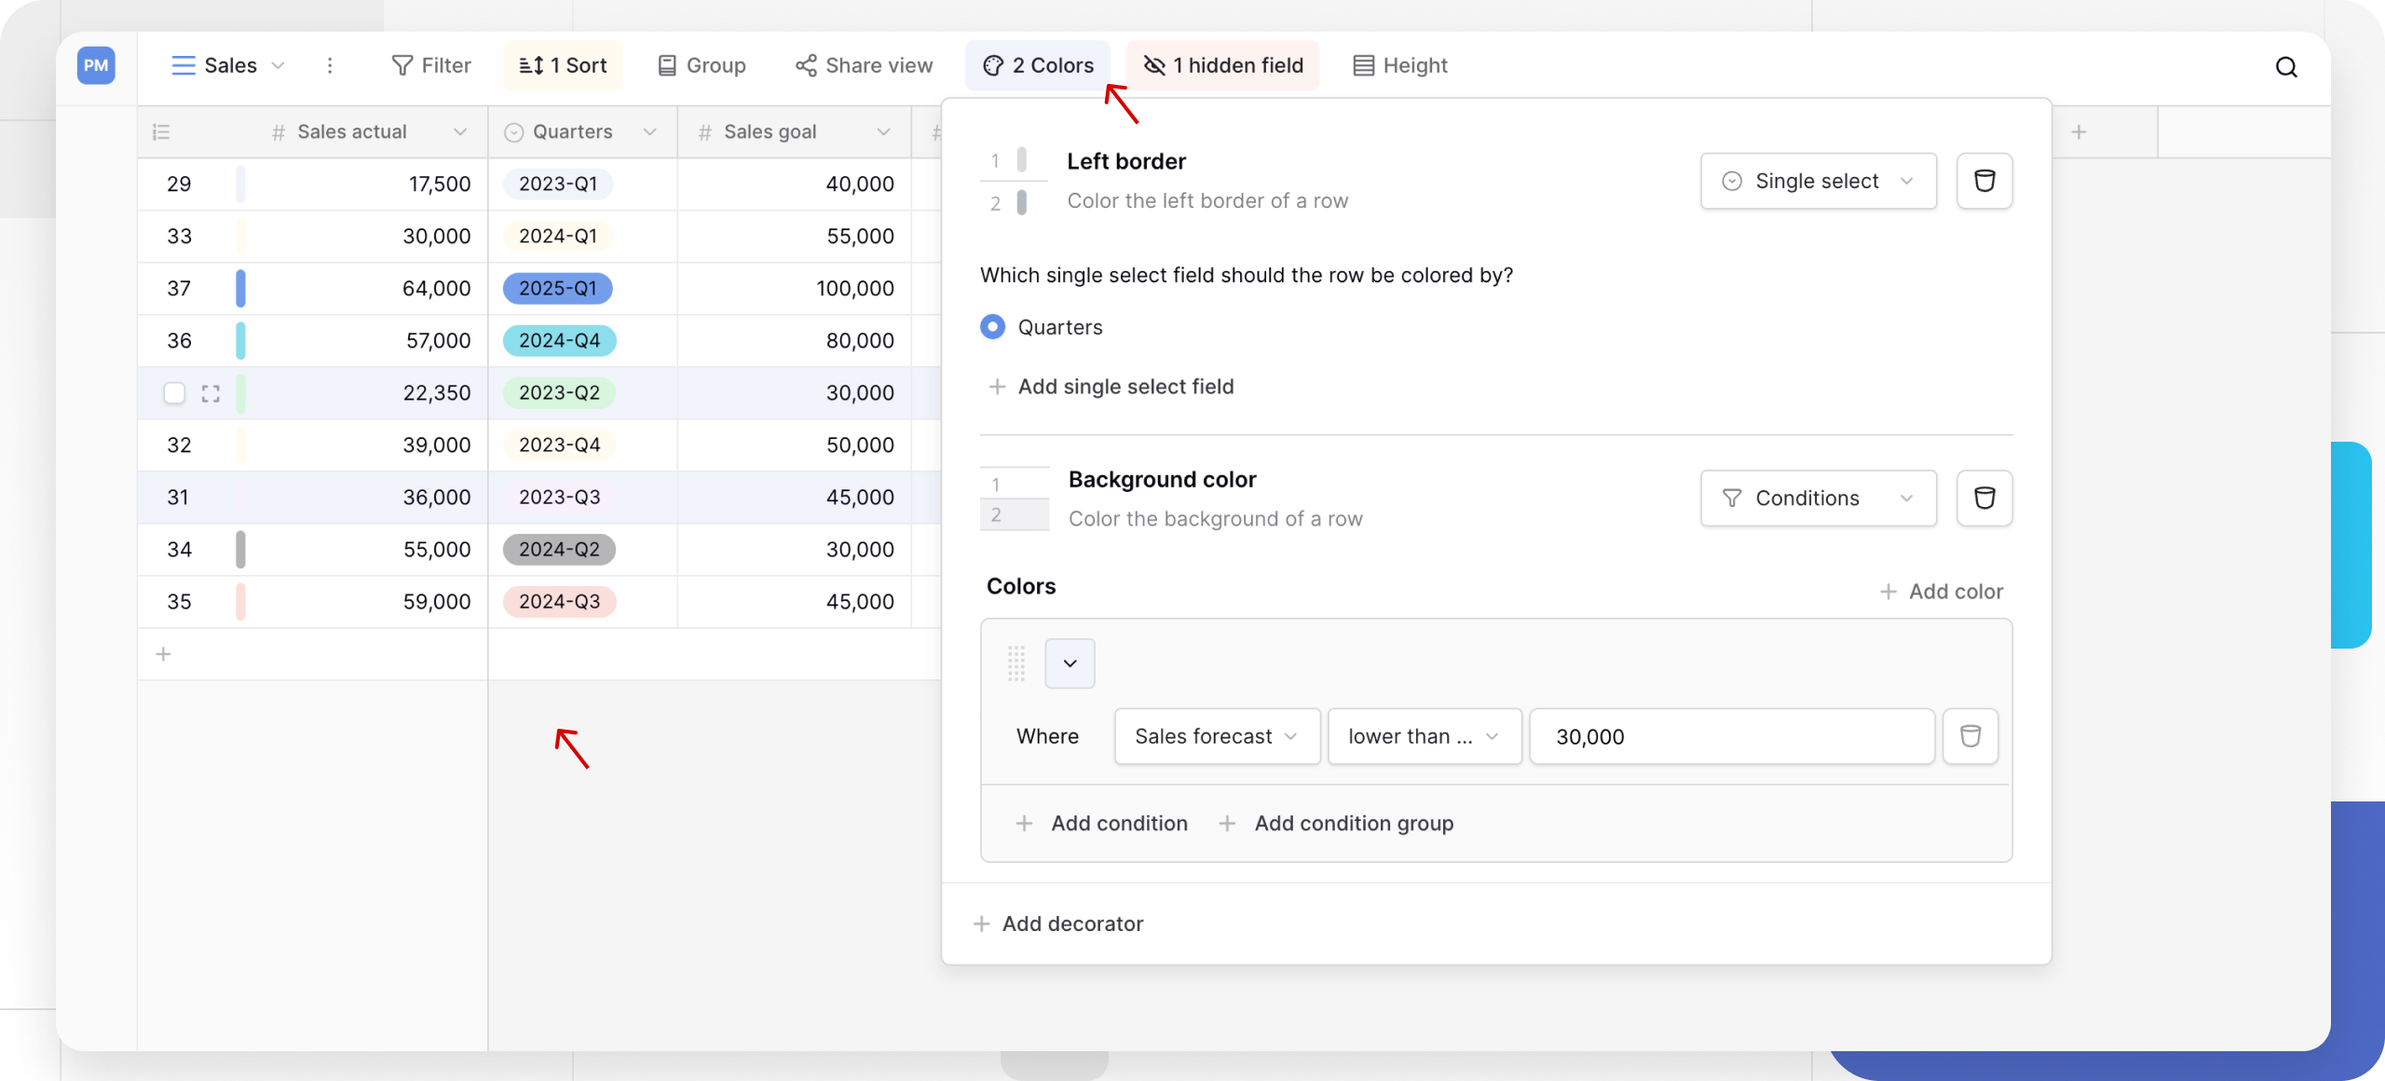Delete the Background color decorator
The height and width of the screenshot is (1081, 2385).
(x=1983, y=498)
